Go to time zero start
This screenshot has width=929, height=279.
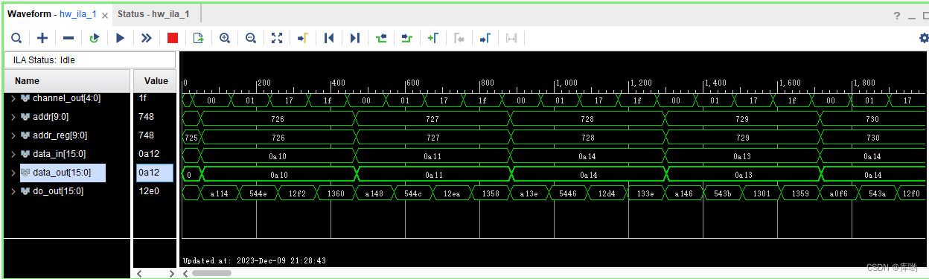329,38
